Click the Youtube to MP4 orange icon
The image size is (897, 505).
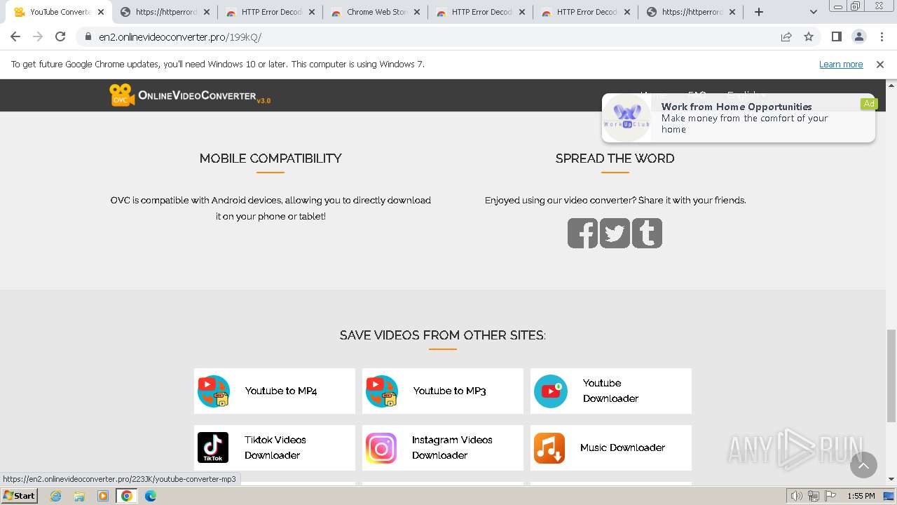(x=214, y=391)
